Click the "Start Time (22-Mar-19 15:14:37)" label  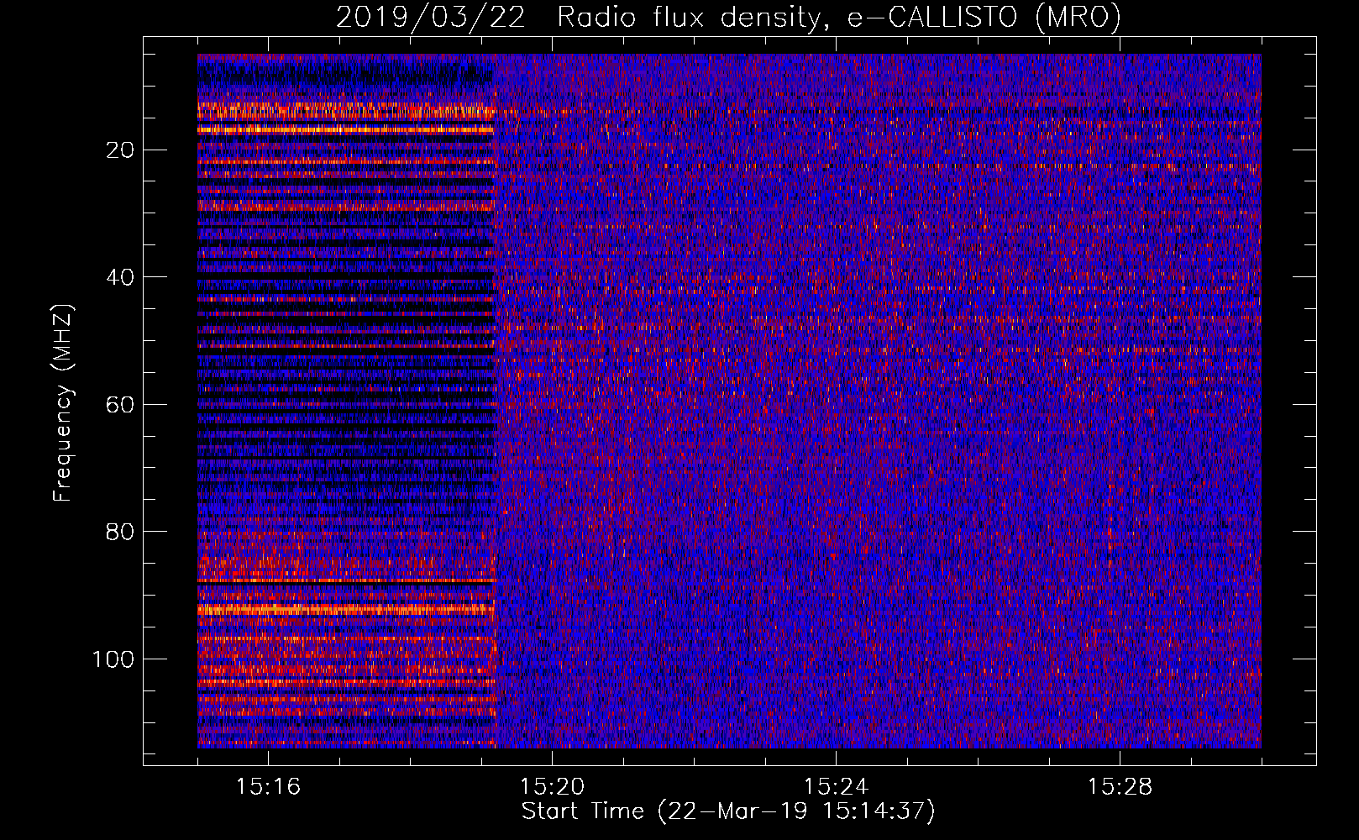[x=728, y=811]
